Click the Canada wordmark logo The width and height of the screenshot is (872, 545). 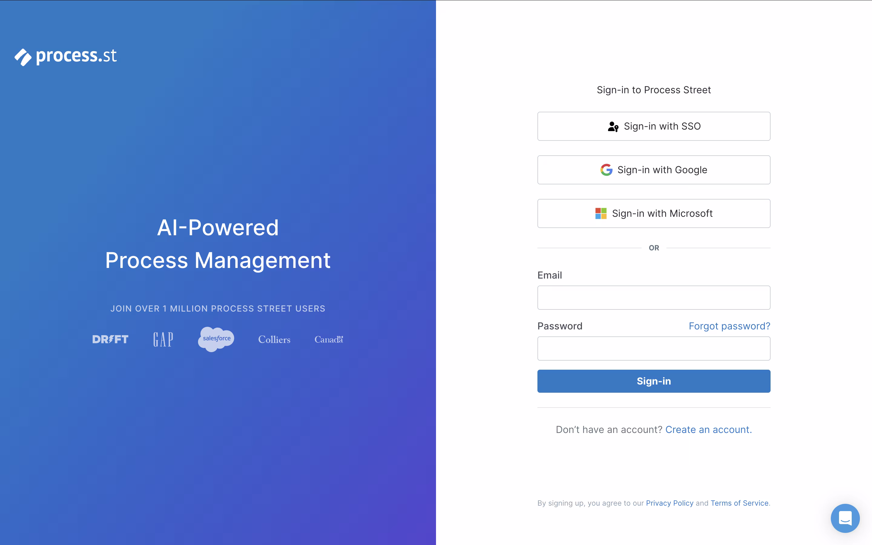pyautogui.click(x=329, y=339)
